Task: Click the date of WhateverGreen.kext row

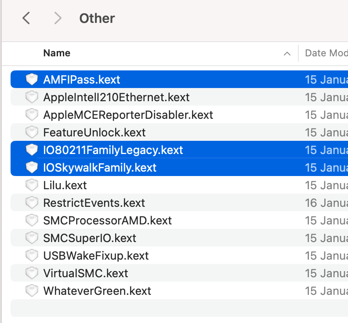Action: click(x=326, y=290)
